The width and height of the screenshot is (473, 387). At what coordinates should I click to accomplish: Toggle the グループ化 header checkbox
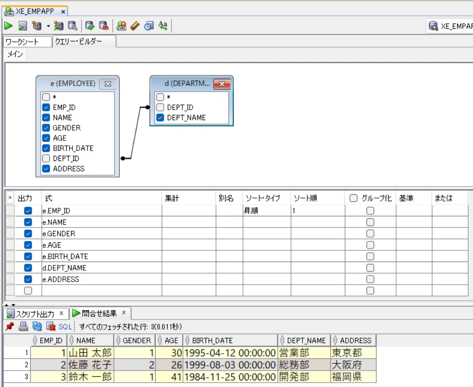[x=353, y=198]
